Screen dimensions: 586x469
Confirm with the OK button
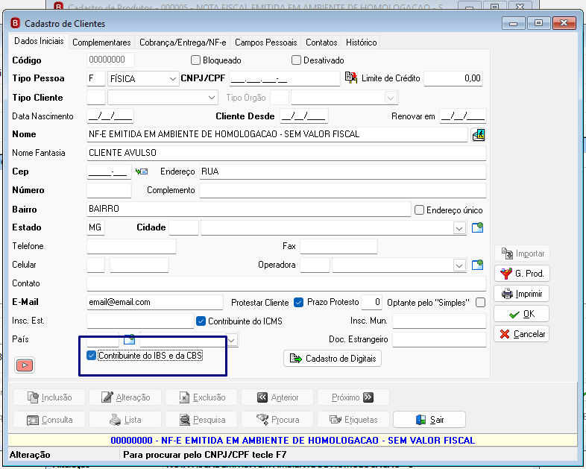click(x=522, y=314)
